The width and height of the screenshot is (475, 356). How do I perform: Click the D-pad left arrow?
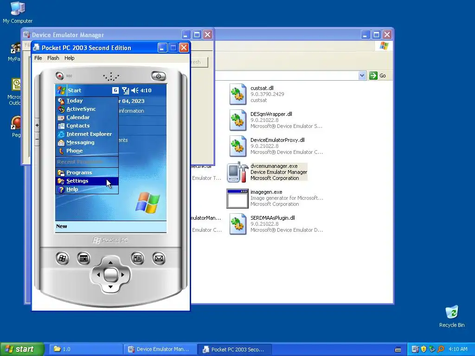click(x=98, y=275)
